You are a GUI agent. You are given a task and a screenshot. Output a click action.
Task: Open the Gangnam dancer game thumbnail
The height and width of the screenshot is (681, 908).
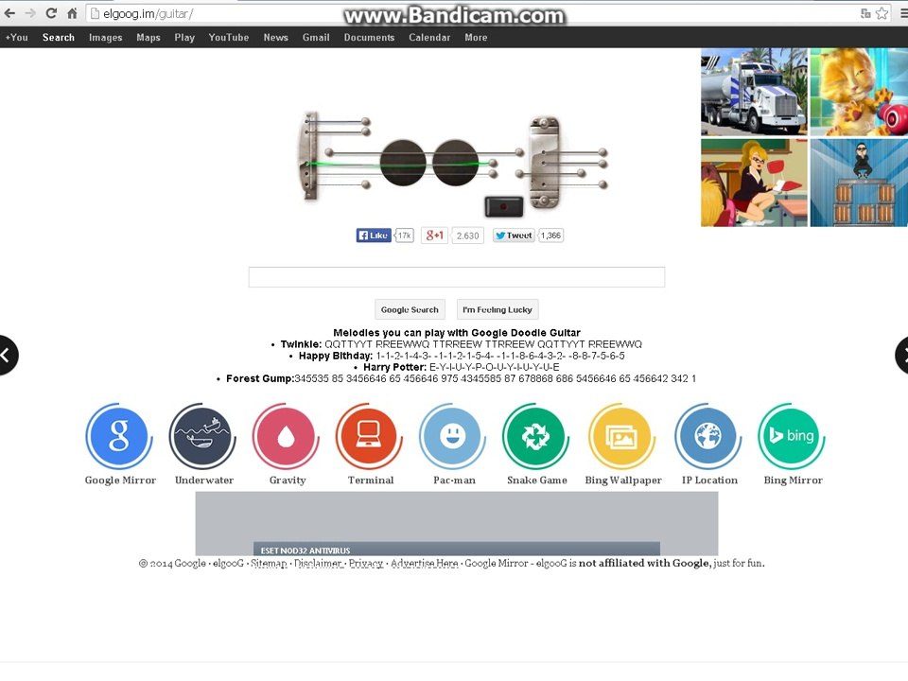[x=859, y=183]
